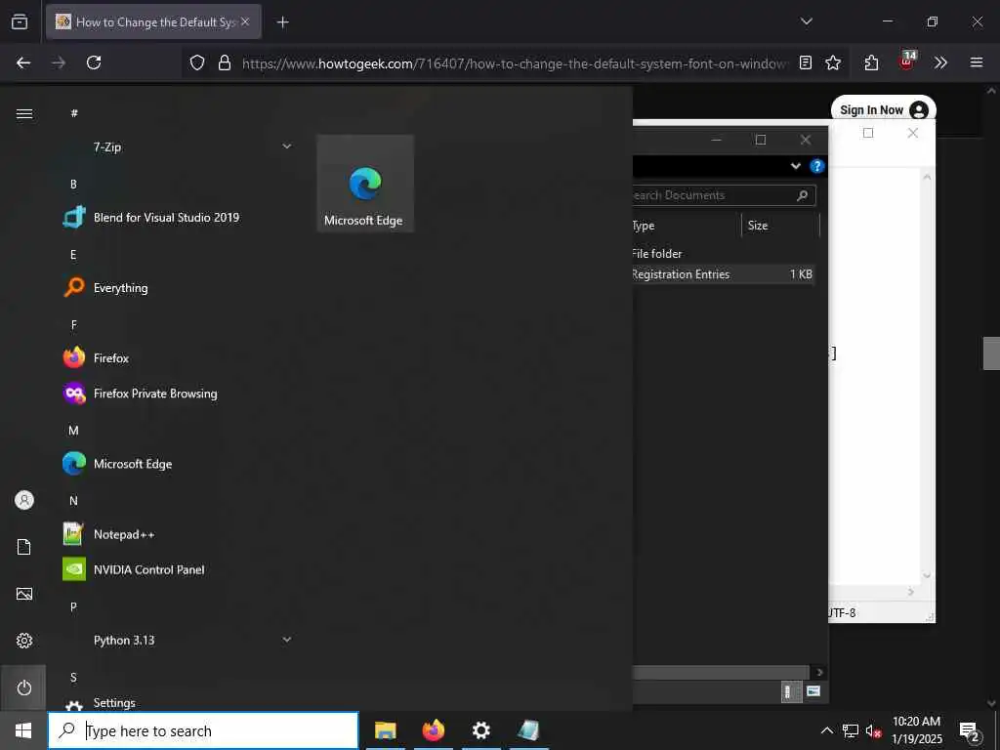This screenshot has height=750, width=1000.
Task: Click Sign In Now button
Action: tap(883, 110)
